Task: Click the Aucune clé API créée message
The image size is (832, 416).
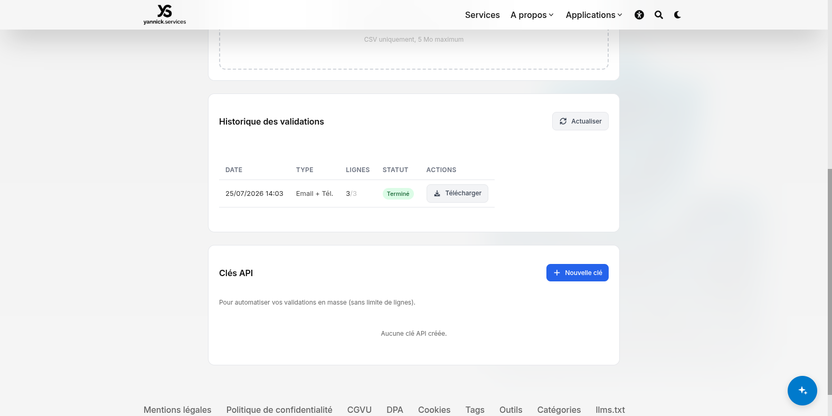Action: coord(414,334)
